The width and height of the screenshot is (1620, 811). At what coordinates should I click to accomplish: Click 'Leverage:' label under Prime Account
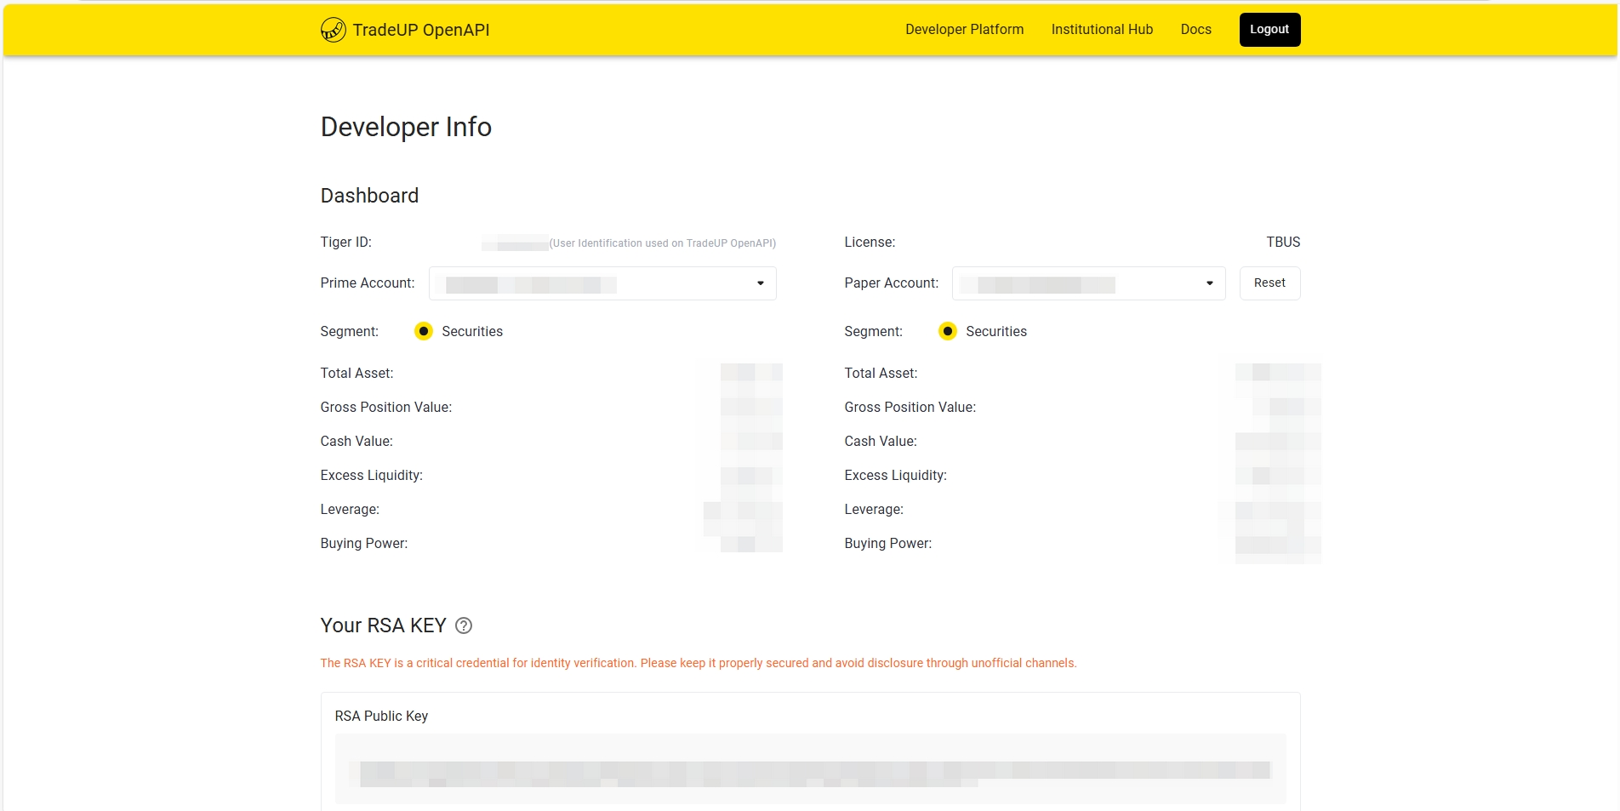pyautogui.click(x=351, y=510)
